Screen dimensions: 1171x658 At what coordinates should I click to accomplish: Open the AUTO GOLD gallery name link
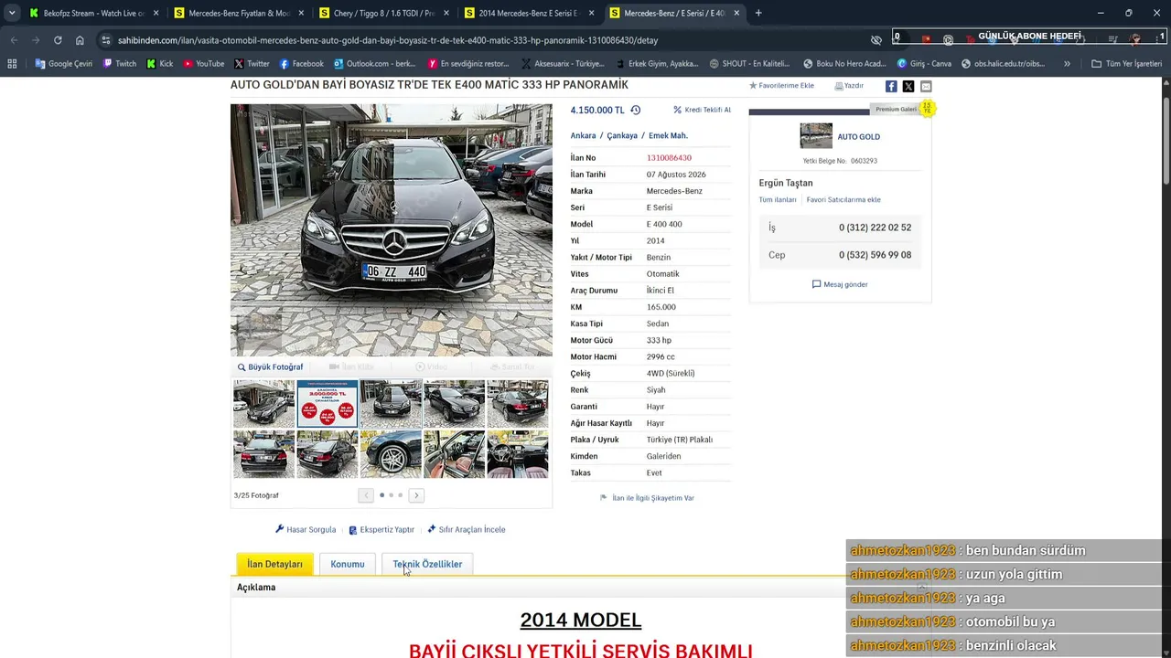coord(858,137)
